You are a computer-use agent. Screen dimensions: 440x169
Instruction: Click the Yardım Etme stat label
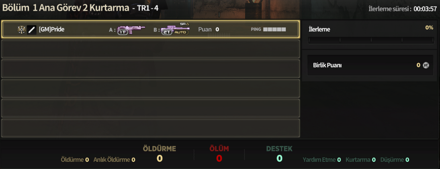[319, 160]
